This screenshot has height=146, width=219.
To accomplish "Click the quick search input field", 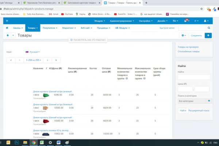I will point(192,28).
